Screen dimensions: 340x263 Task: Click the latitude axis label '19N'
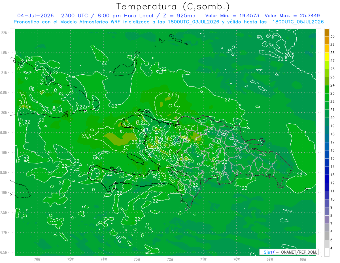pos(5,153)
